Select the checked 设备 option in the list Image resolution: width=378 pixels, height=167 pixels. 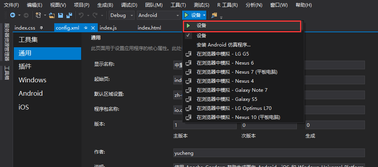point(201,35)
